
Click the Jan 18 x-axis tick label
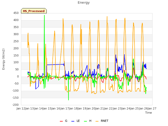(73, 108)
